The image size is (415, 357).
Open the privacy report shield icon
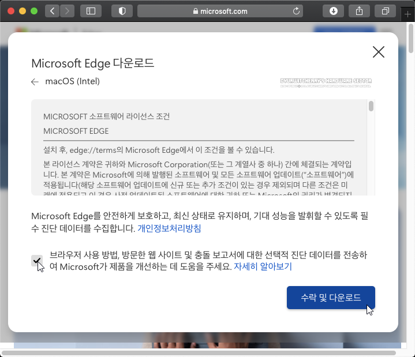(122, 11)
